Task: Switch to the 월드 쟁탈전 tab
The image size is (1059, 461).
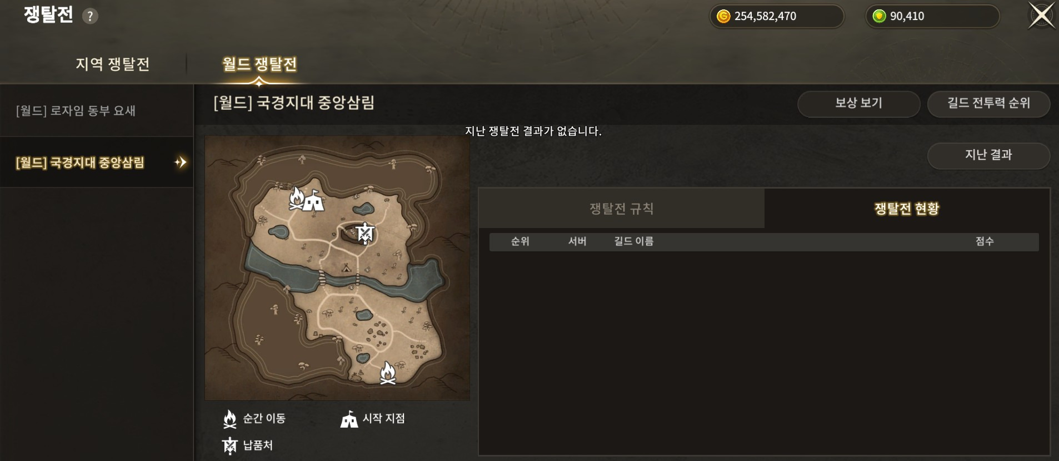Action: pyautogui.click(x=259, y=64)
